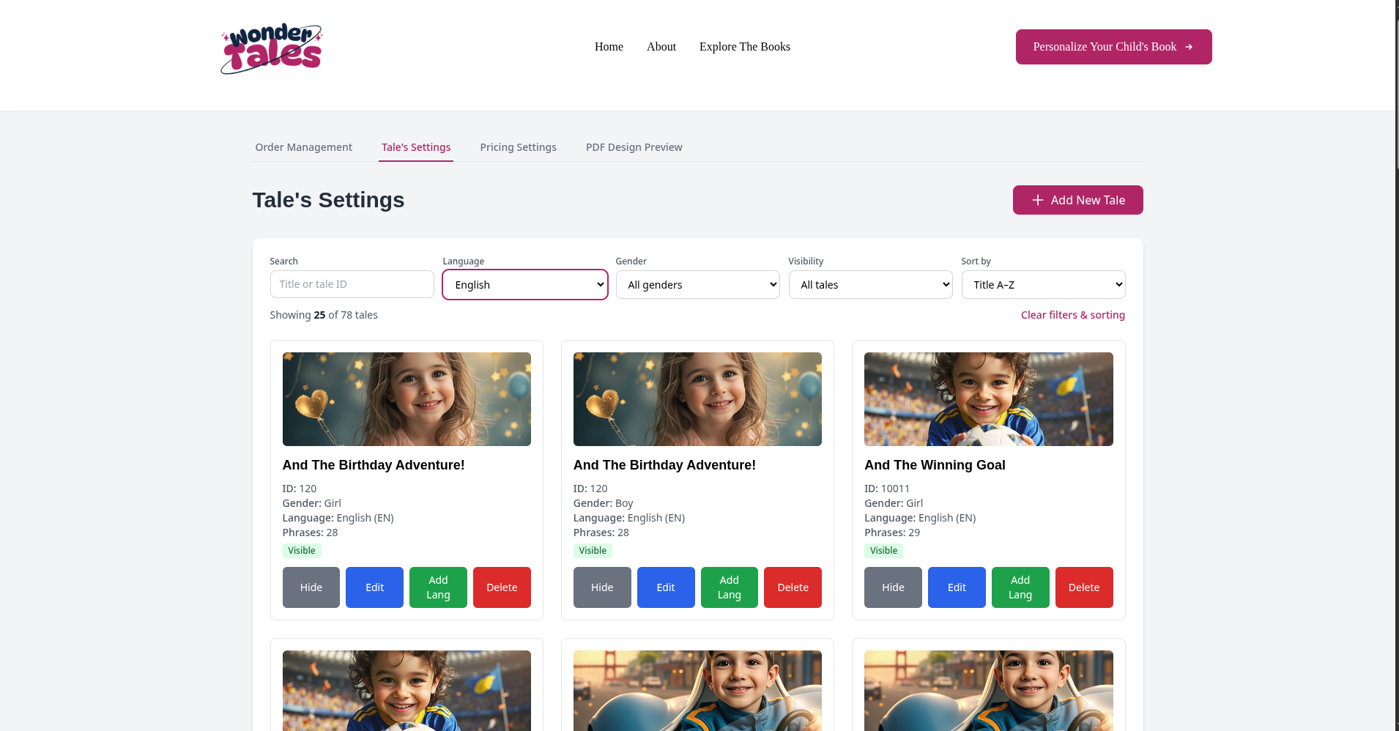Delete the And The Winning Goal tale

[x=1084, y=587]
